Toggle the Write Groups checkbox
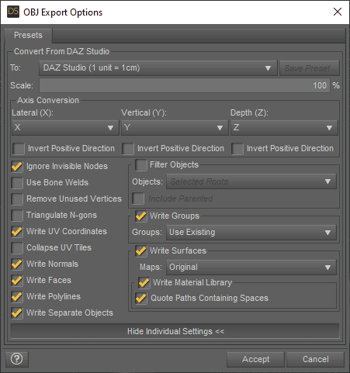The image size is (350, 373). [x=141, y=216]
